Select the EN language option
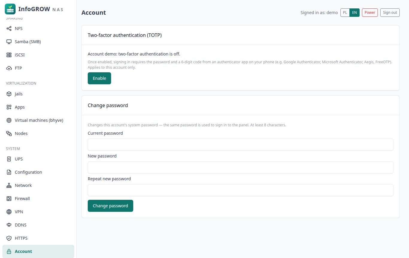This screenshot has height=258, width=409. 355,13
